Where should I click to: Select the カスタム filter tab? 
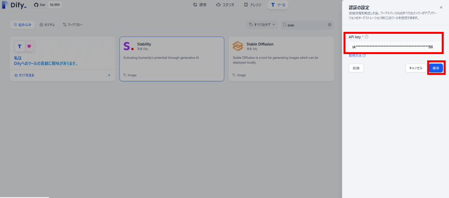(x=47, y=25)
